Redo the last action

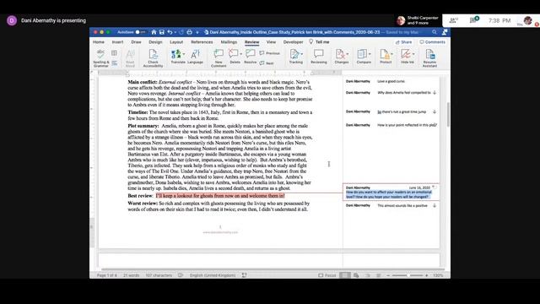[181, 32]
